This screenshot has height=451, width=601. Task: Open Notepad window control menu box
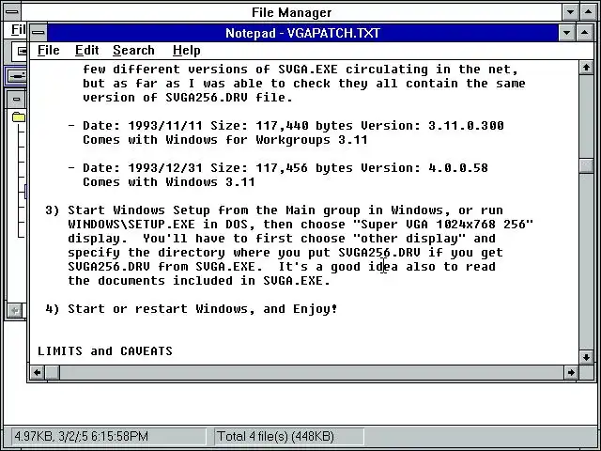[x=38, y=33]
